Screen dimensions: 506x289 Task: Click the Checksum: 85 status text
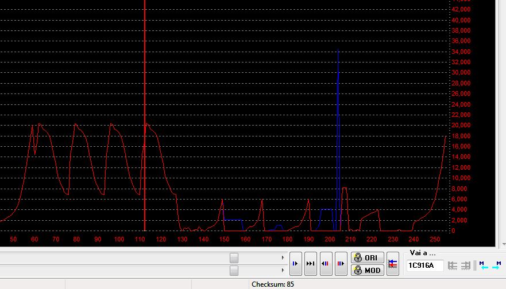(x=273, y=284)
